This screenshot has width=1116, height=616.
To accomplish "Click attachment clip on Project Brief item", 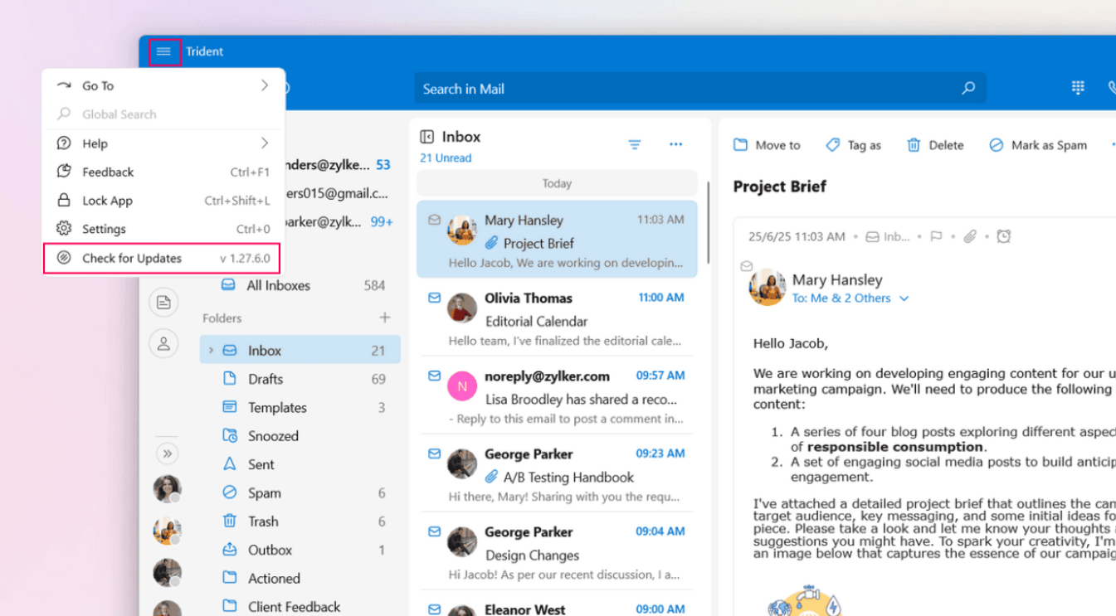I will (x=492, y=243).
